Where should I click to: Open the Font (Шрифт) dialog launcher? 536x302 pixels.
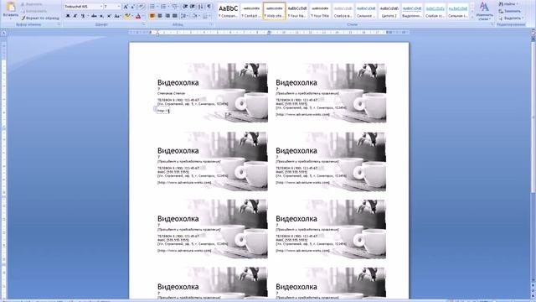point(143,24)
